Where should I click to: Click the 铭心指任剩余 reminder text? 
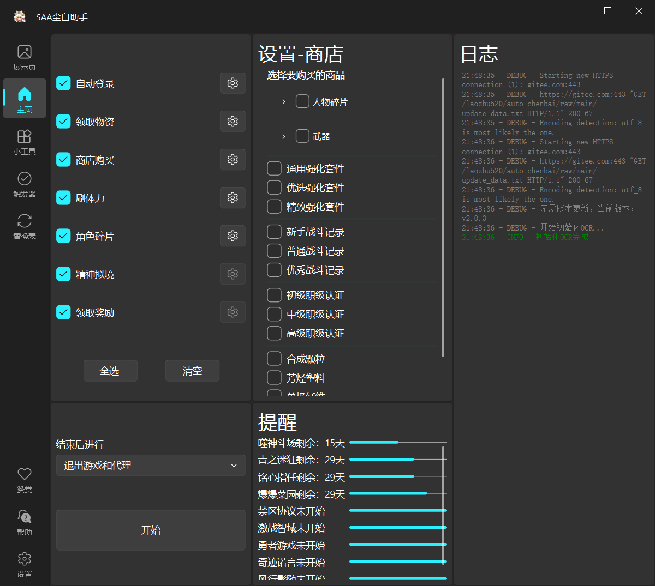301,477
